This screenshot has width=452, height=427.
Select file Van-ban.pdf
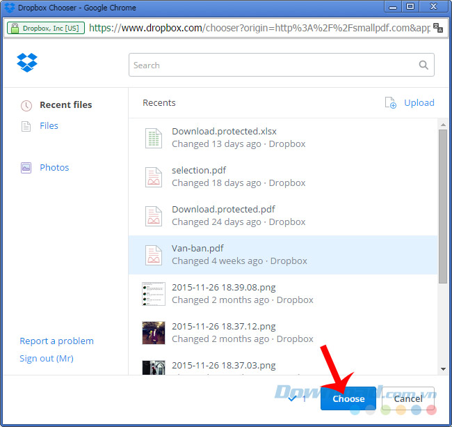pos(283,255)
